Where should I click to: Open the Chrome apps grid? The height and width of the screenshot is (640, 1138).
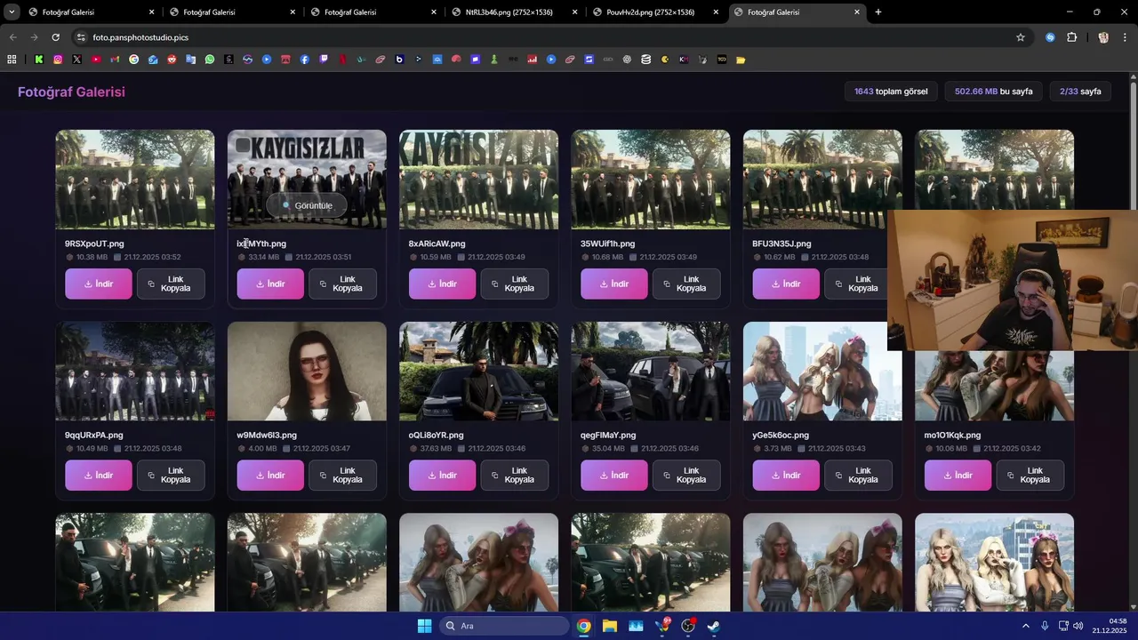pos(12,60)
